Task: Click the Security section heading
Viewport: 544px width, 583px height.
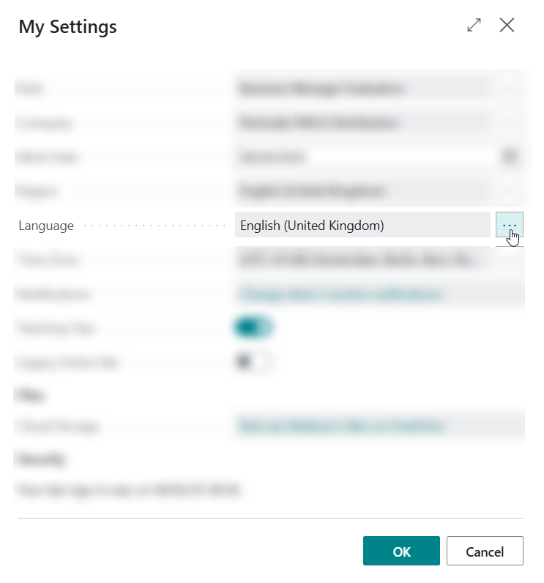Action: tap(41, 460)
